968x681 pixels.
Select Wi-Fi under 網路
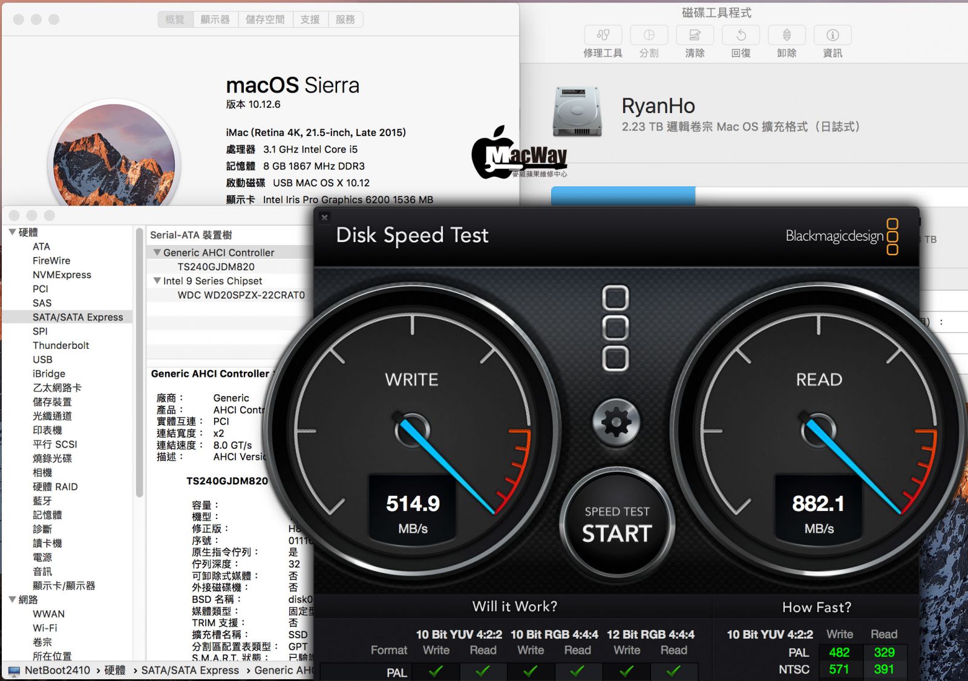coord(45,628)
